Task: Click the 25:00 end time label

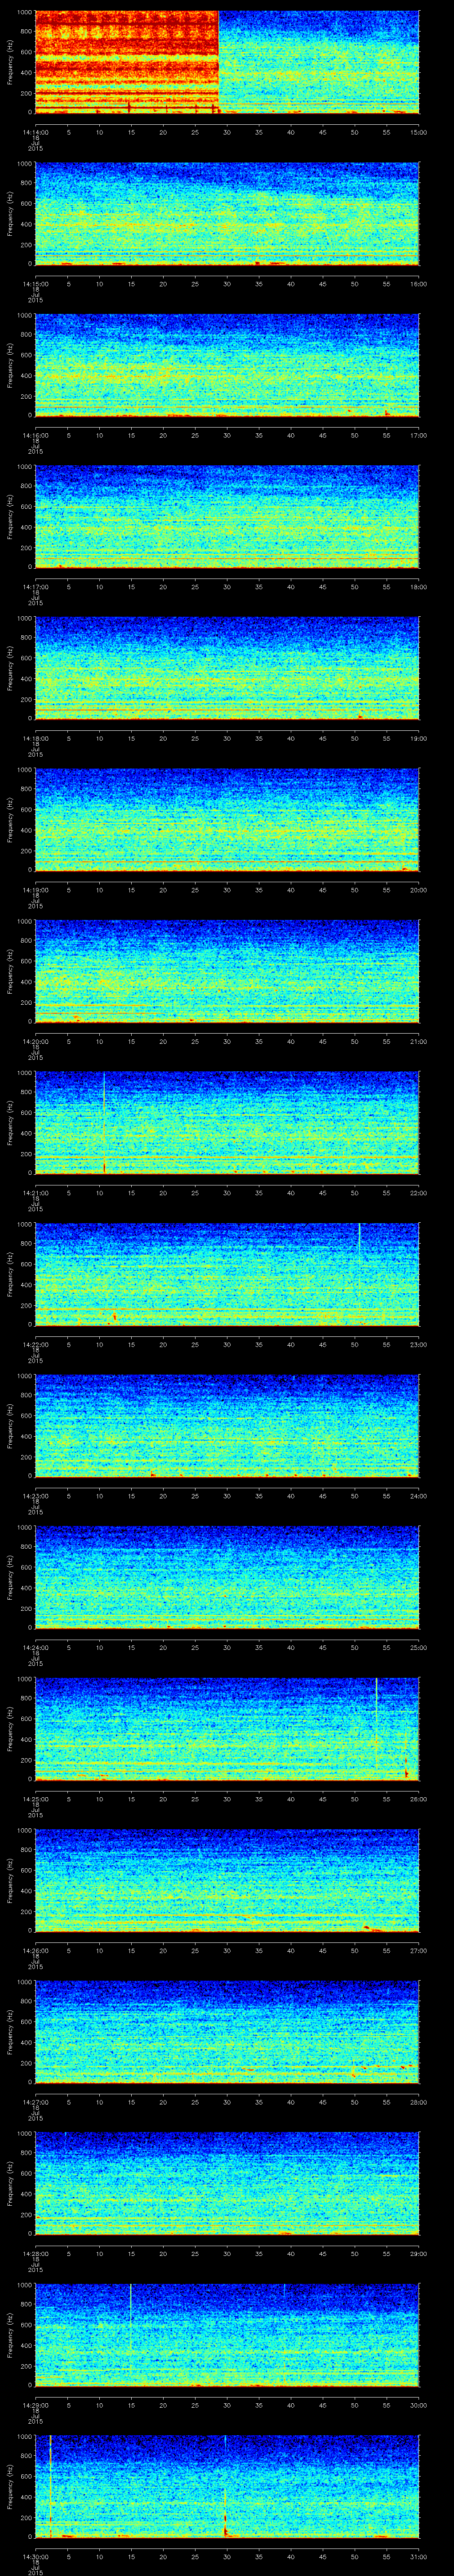Action: 418,1647
